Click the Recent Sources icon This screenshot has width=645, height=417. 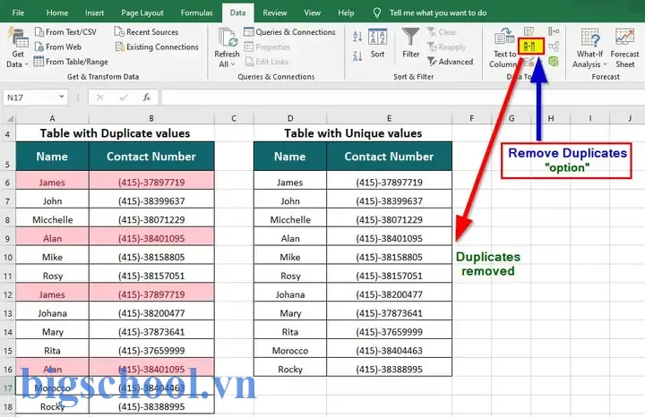tap(119, 31)
